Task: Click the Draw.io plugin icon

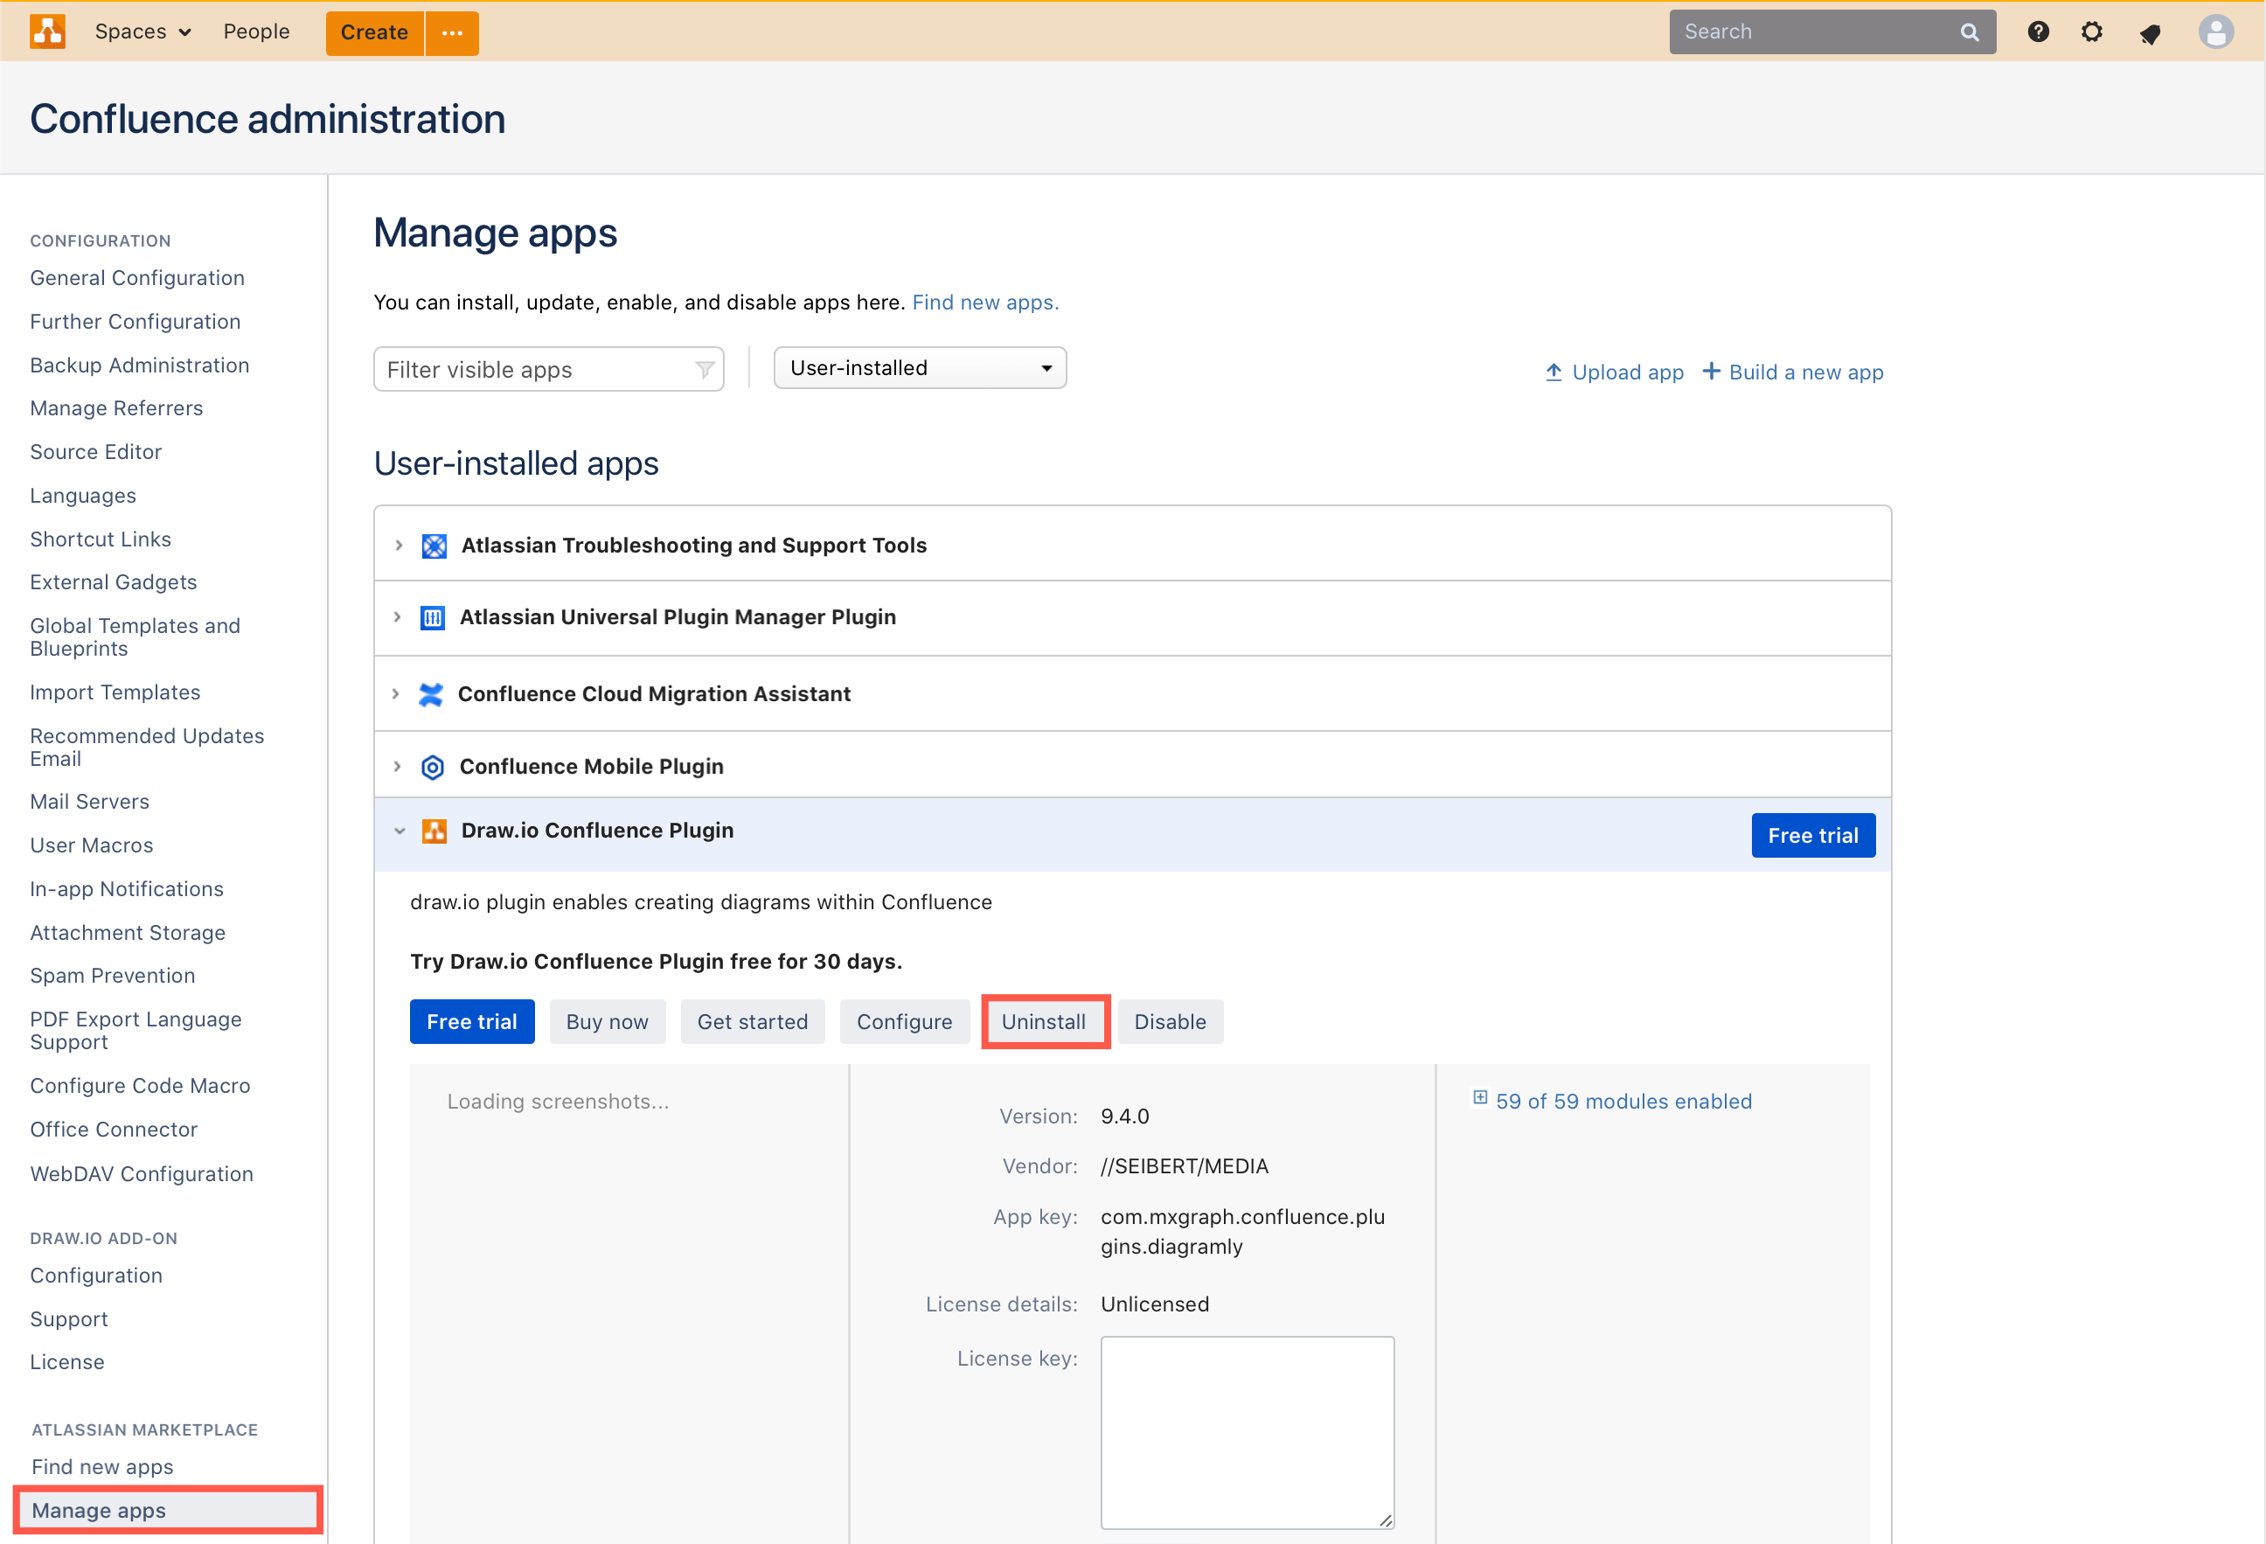Action: pos(434,831)
